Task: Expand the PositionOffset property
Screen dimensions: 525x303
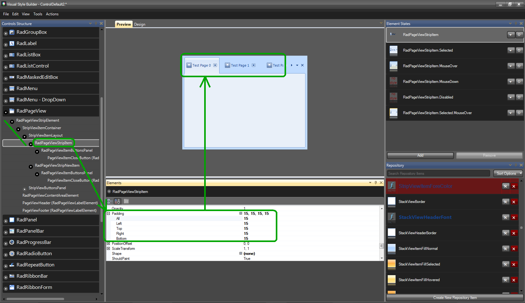Action: pyautogui.click(x=109, y=244)
